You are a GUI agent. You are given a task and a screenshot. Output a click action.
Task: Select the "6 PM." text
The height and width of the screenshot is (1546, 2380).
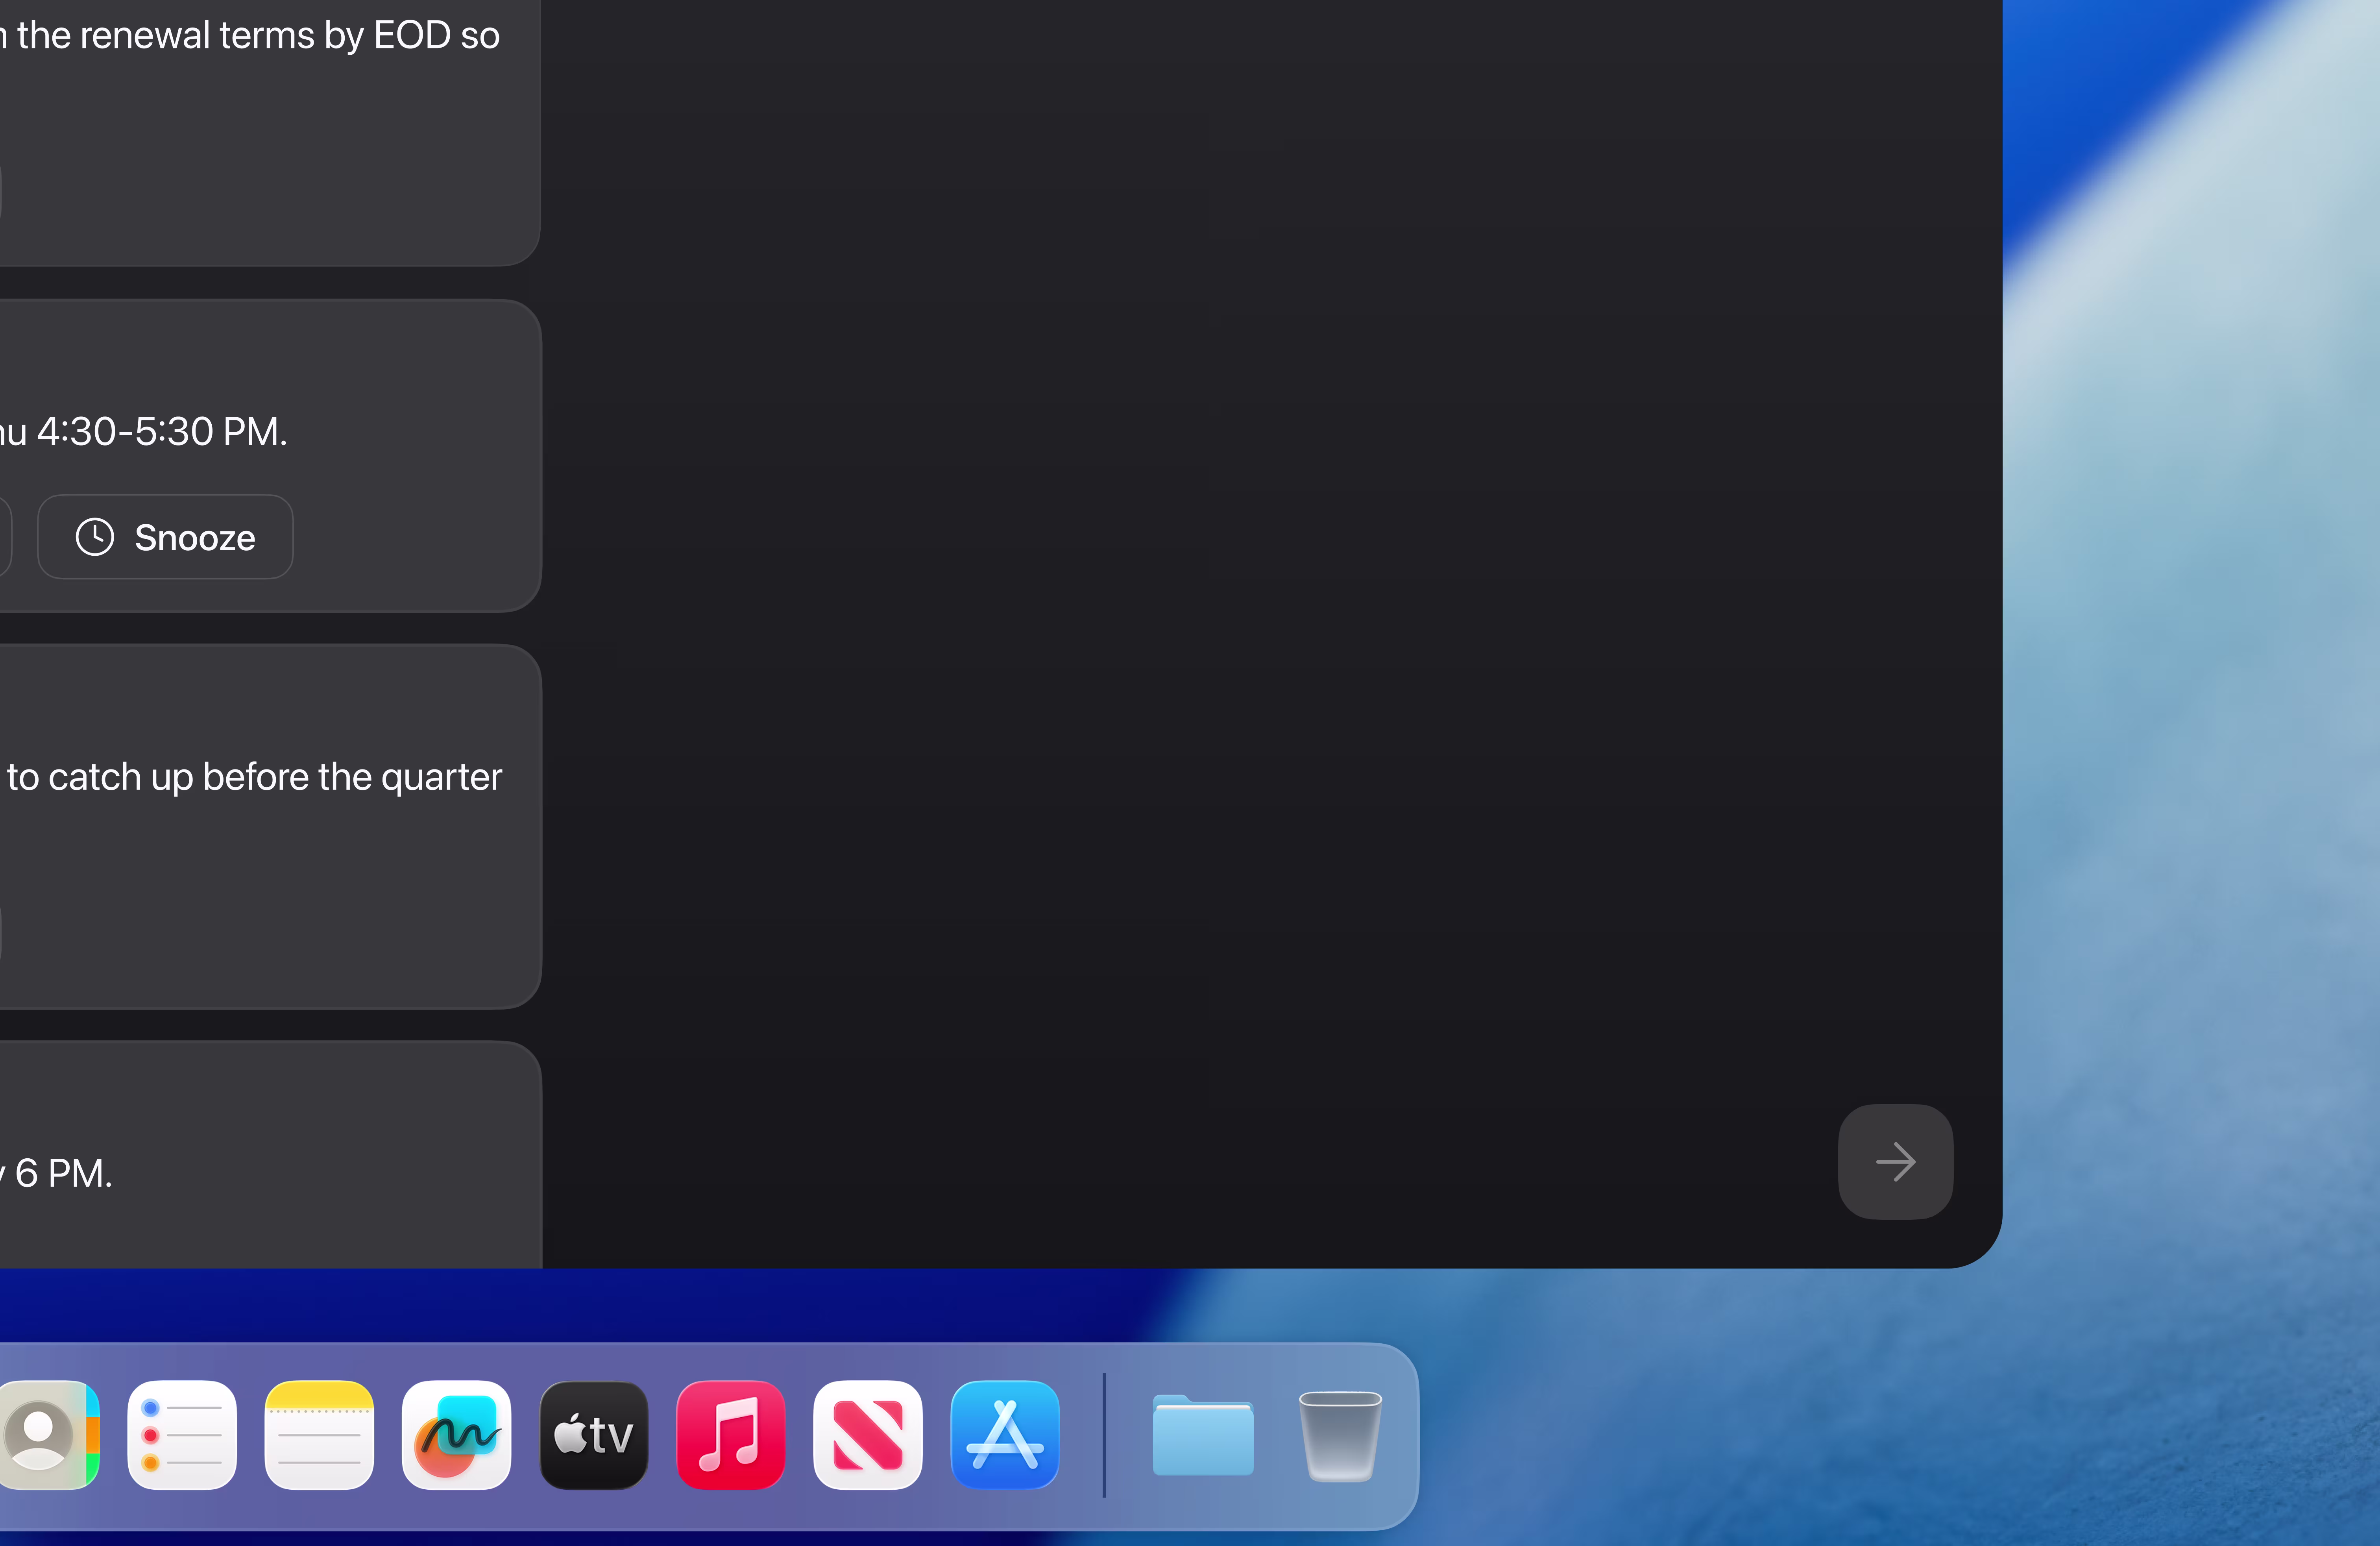[x=64, y=1173]
